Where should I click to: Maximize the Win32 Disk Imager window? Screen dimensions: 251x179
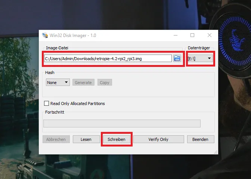(192, 35)
